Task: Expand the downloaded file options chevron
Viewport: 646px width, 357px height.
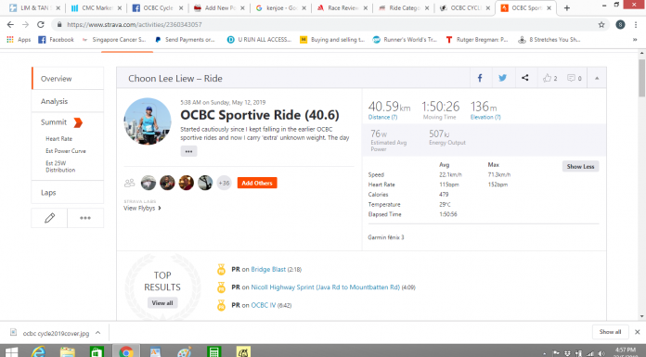Action: pos(98,333)
